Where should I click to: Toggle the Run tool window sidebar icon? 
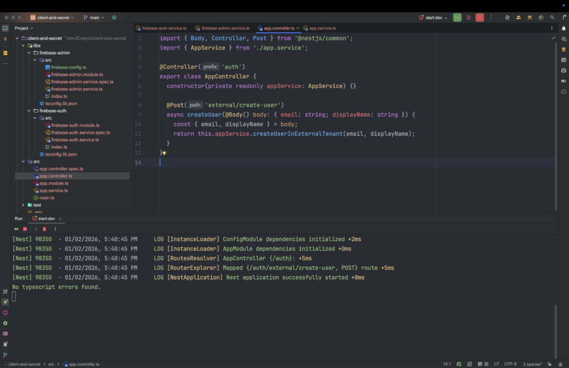(x=5, y=302)
